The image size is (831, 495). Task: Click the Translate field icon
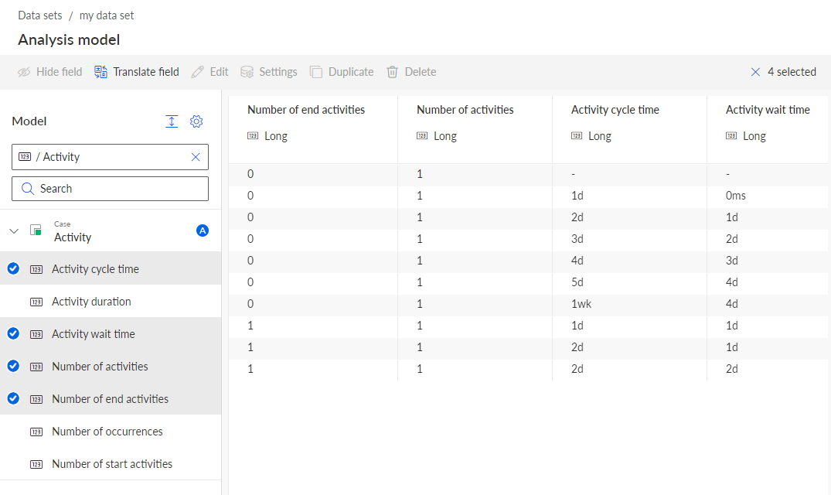[100, 72]
